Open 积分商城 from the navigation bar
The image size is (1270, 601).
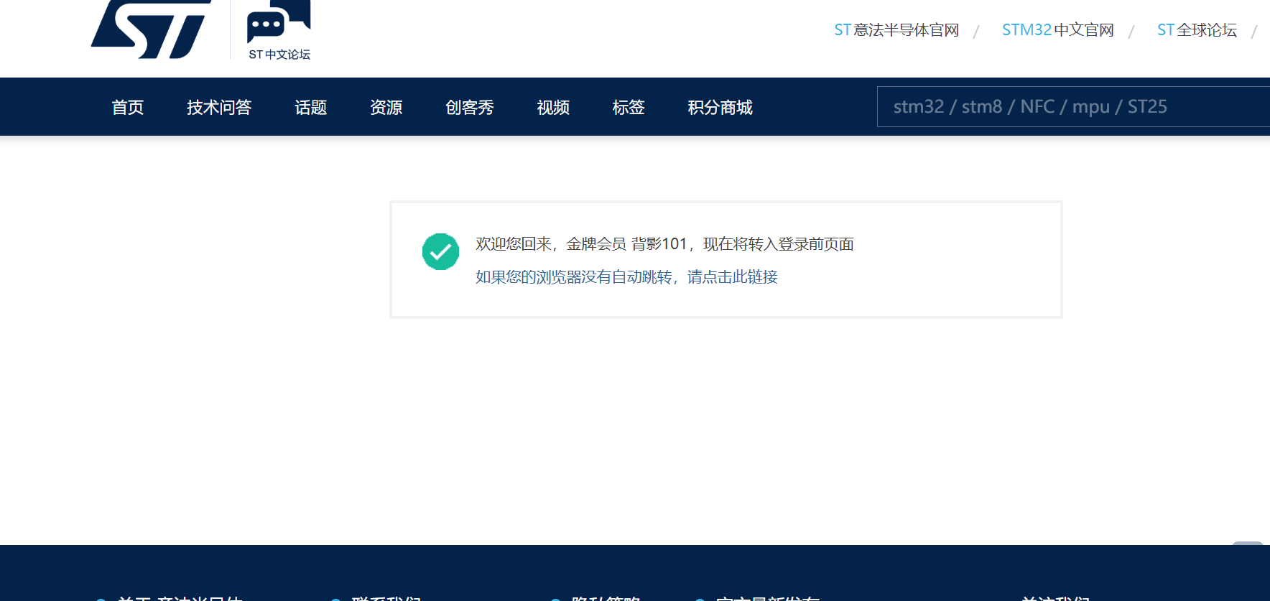(x=720, y=107)
